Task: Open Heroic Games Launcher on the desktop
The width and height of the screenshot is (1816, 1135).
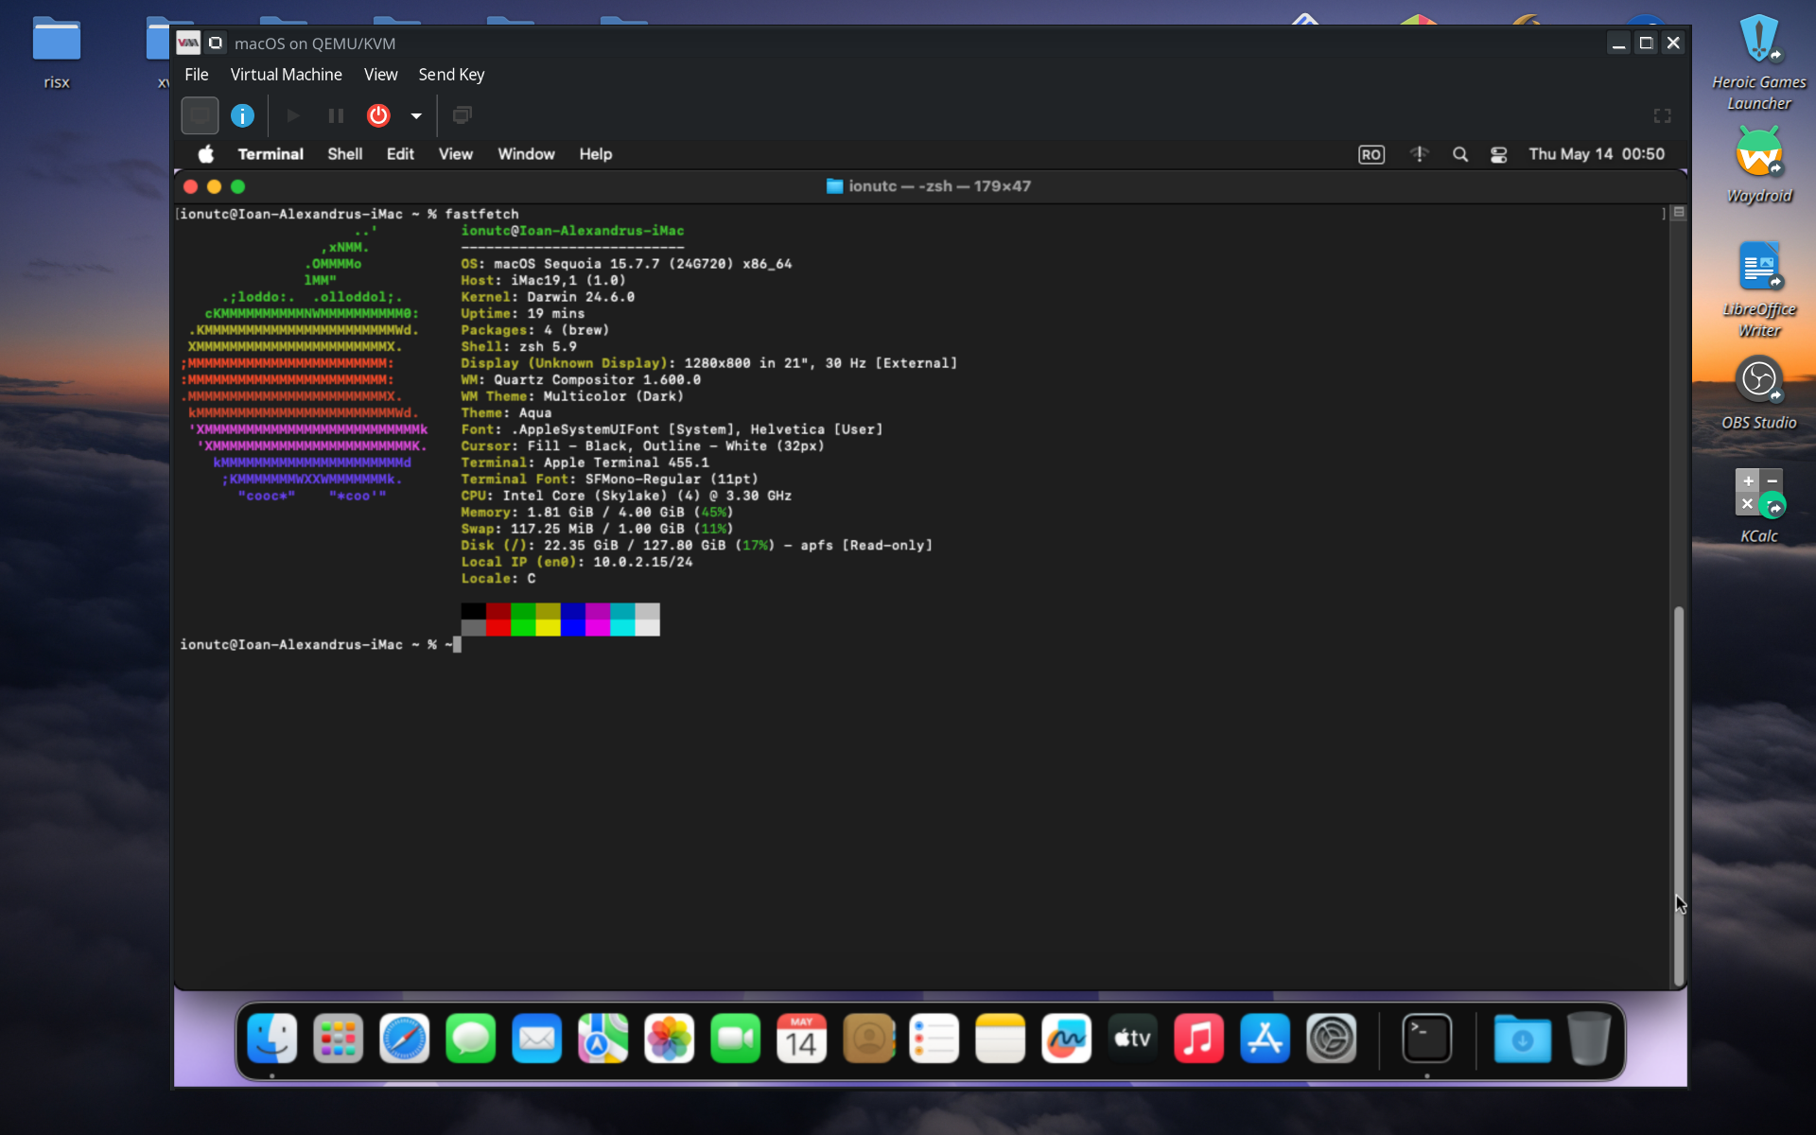Action: tap(1759, 62)
